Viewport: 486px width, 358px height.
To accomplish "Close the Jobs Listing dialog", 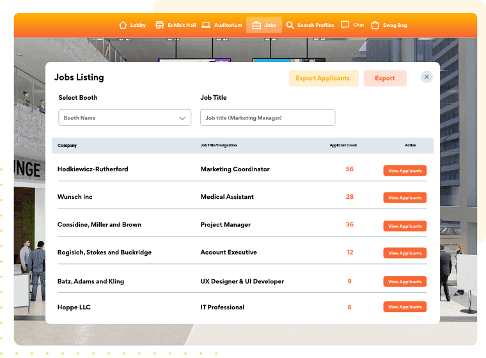I will (427, 77).
